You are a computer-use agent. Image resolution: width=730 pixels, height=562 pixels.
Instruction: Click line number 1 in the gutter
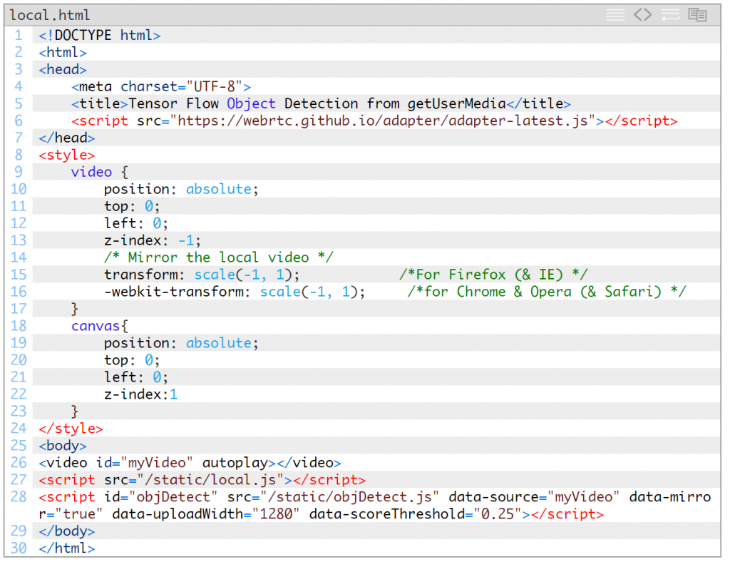(x=19, y=35)
